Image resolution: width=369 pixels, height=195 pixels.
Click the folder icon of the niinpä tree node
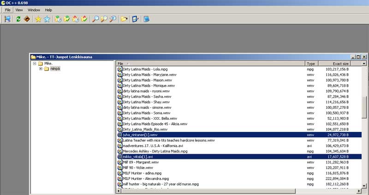[x=47, y=69]
